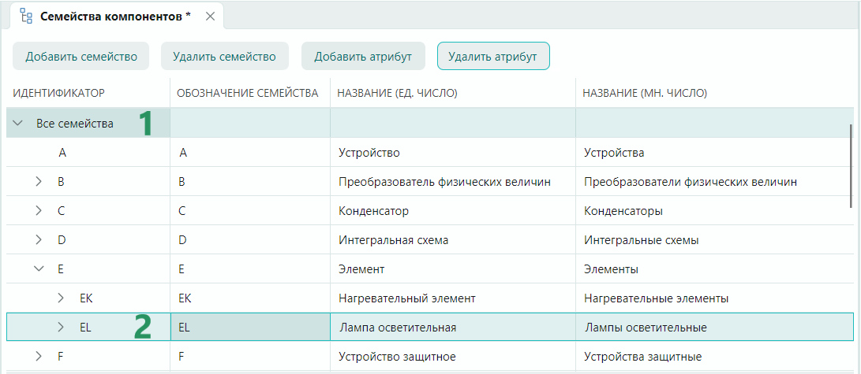Expand the EK subfamily row
861x374 pixels.
point(61,298)
